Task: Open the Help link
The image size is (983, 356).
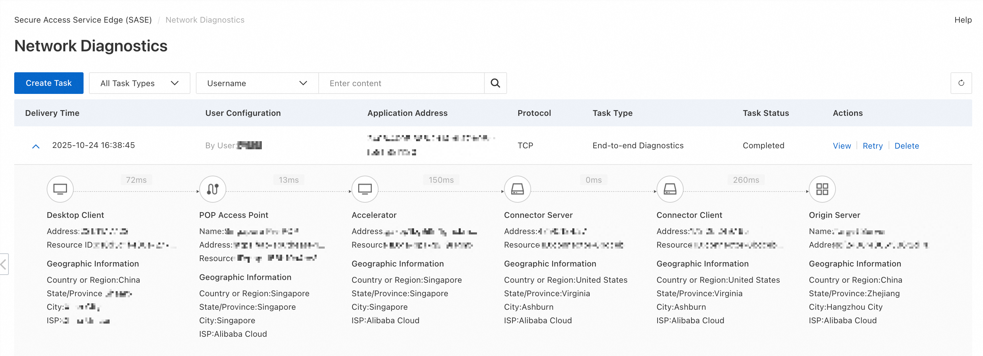Action: (x=963, y=20)
